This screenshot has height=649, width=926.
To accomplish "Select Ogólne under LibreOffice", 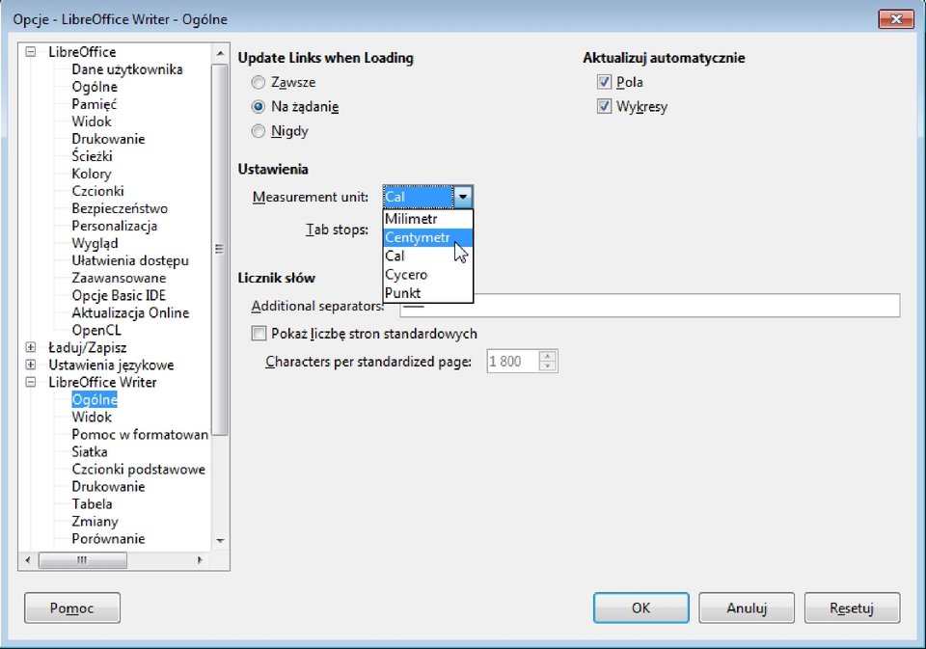I will click(95, 87).
